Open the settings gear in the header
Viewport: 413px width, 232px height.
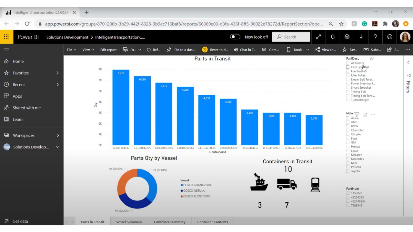tap(347, 37)
